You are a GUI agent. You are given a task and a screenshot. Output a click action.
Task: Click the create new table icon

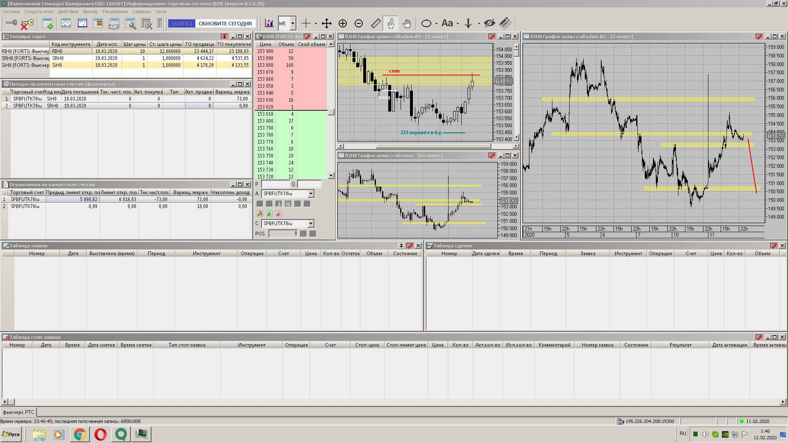48,23
